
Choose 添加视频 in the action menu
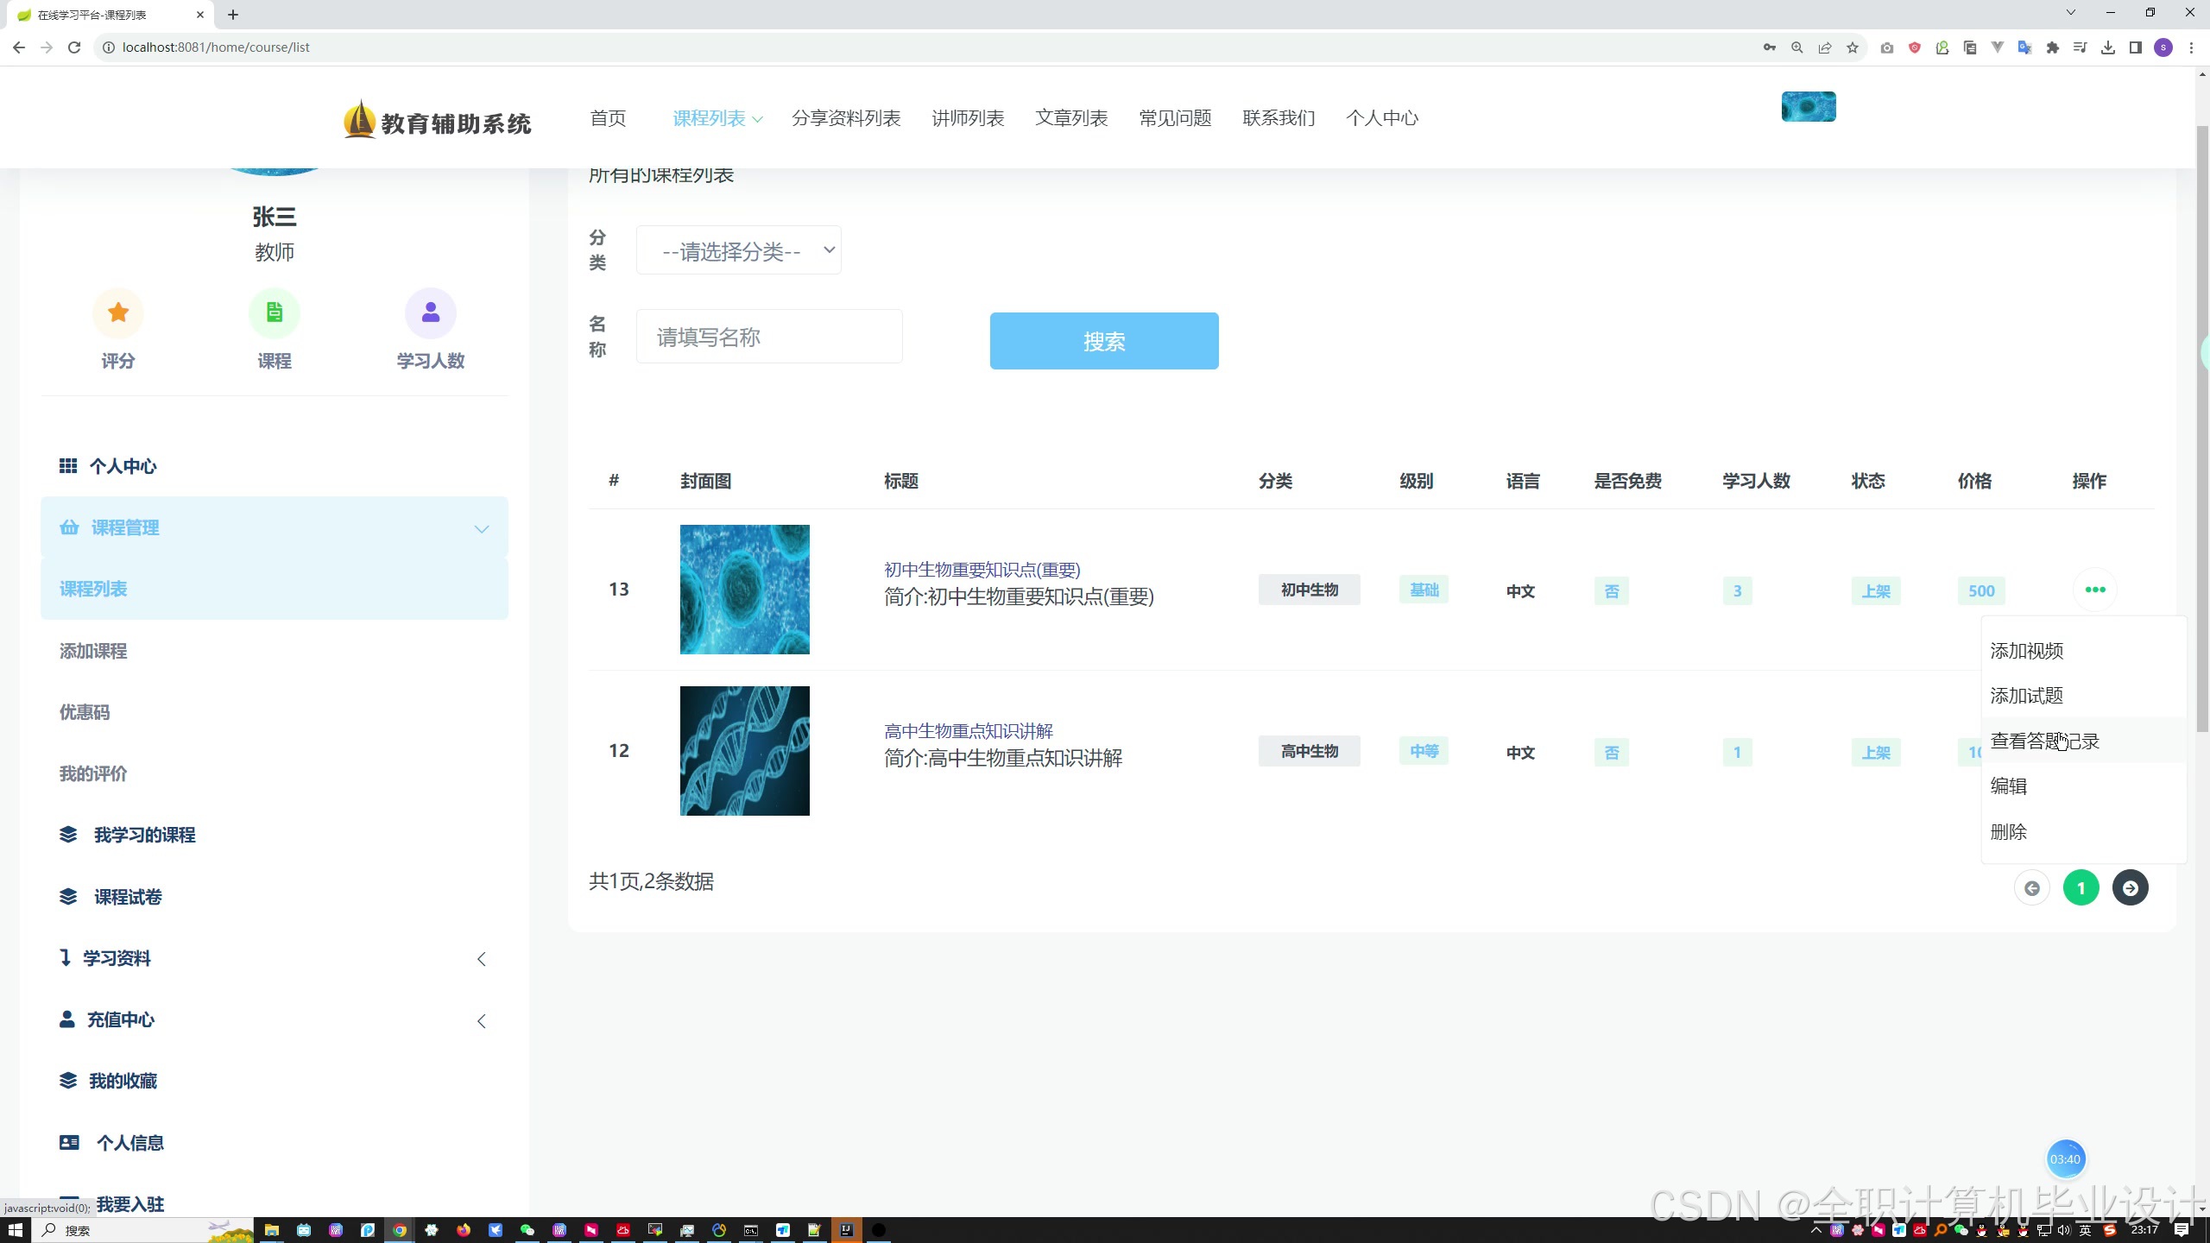click(2026, 651)
